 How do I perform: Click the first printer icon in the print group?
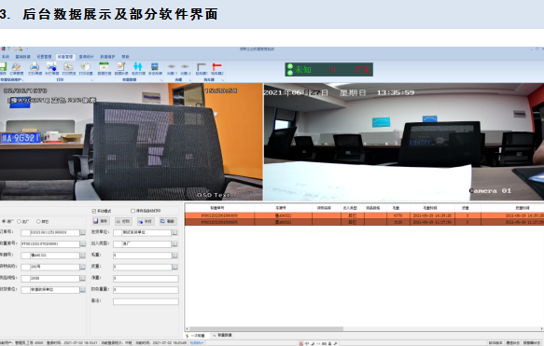coord(35,66)
